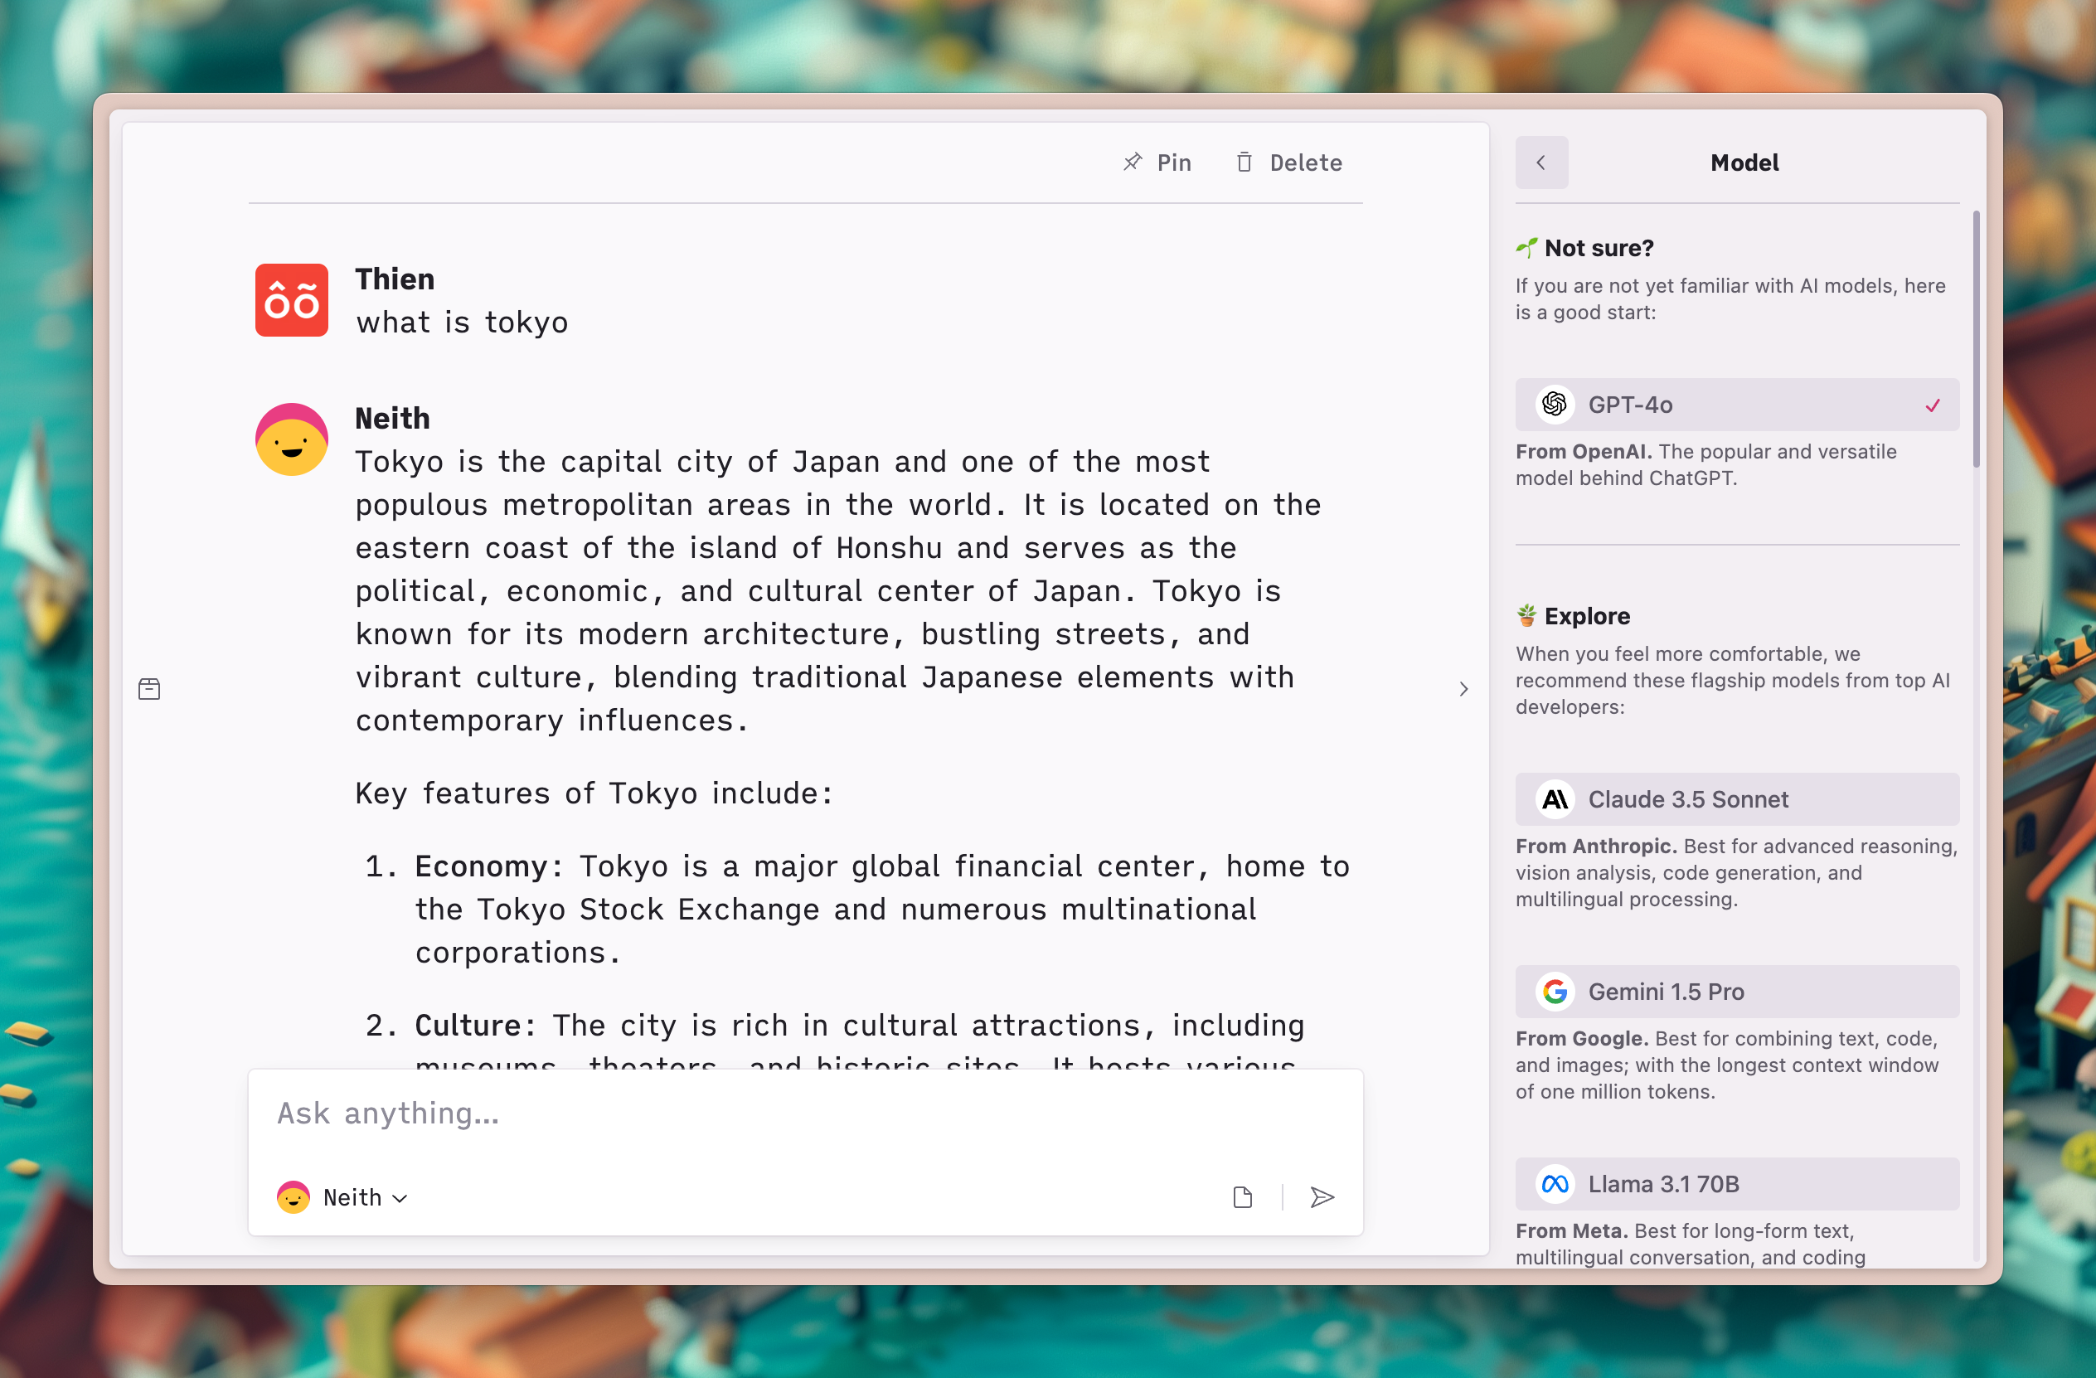The height and width of the screenshot is (1378, 2096).
Task: Send the message with the arrow icon
Action: point(1322,1197)
